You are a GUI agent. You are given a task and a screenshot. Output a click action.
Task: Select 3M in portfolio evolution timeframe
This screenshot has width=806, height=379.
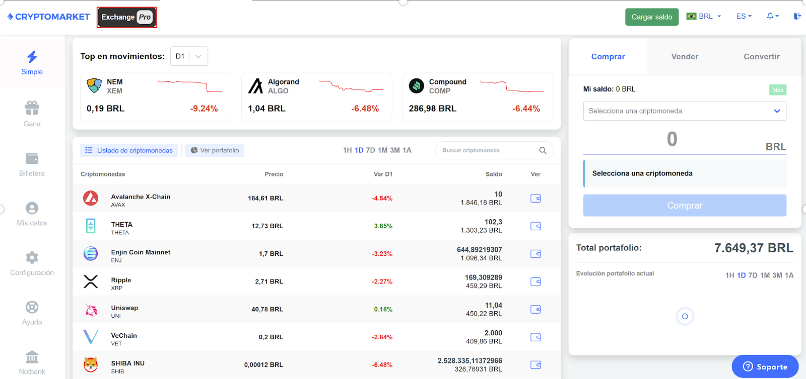click(x=777, y=275)
